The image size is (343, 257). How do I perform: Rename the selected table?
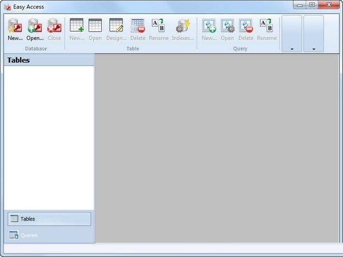158,30
